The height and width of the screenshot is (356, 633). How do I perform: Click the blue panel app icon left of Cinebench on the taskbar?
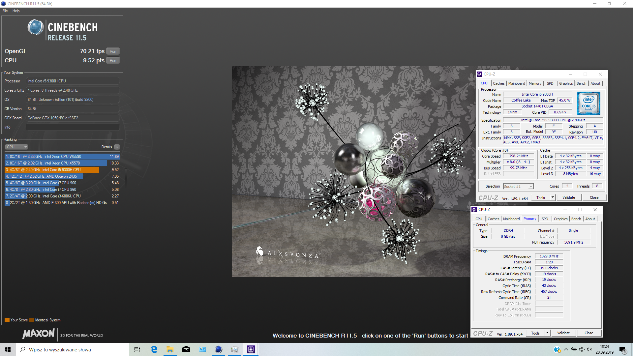click(x=202, y=349)
